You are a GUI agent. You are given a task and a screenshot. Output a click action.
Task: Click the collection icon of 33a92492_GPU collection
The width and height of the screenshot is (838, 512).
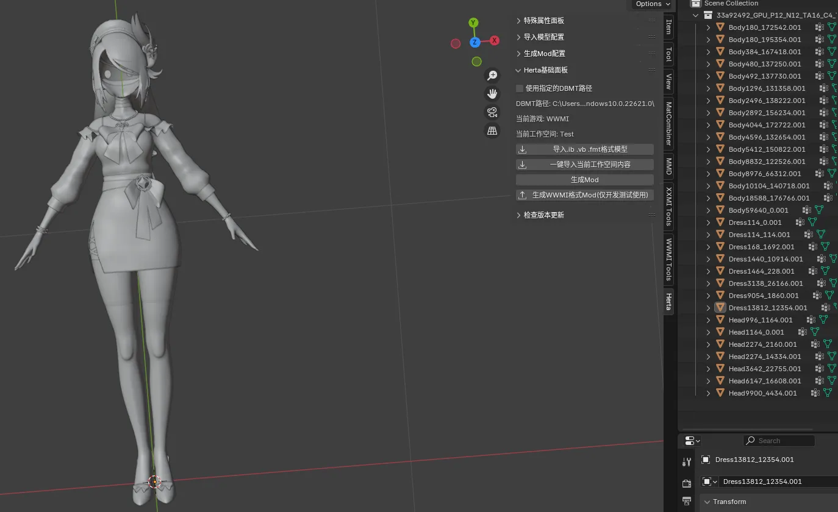tap(708, 15)
